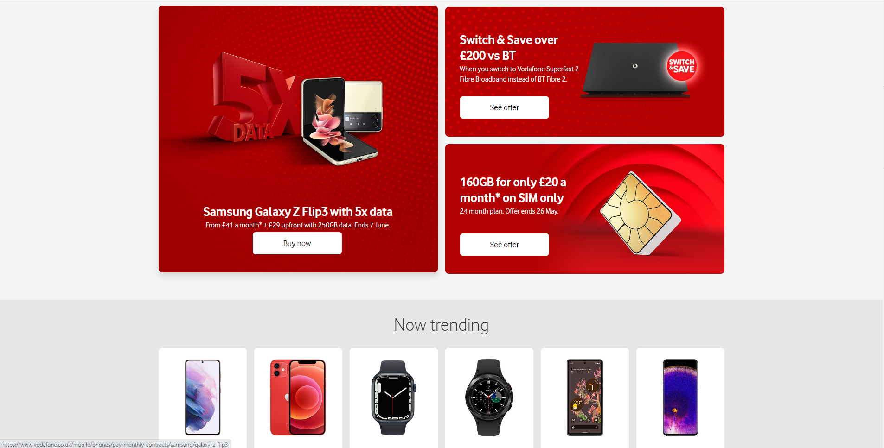The width and height of the screenshot is (884, 448).
Task: Select the Samsung Galaxy Watch trending card
Action: (489, 398)
